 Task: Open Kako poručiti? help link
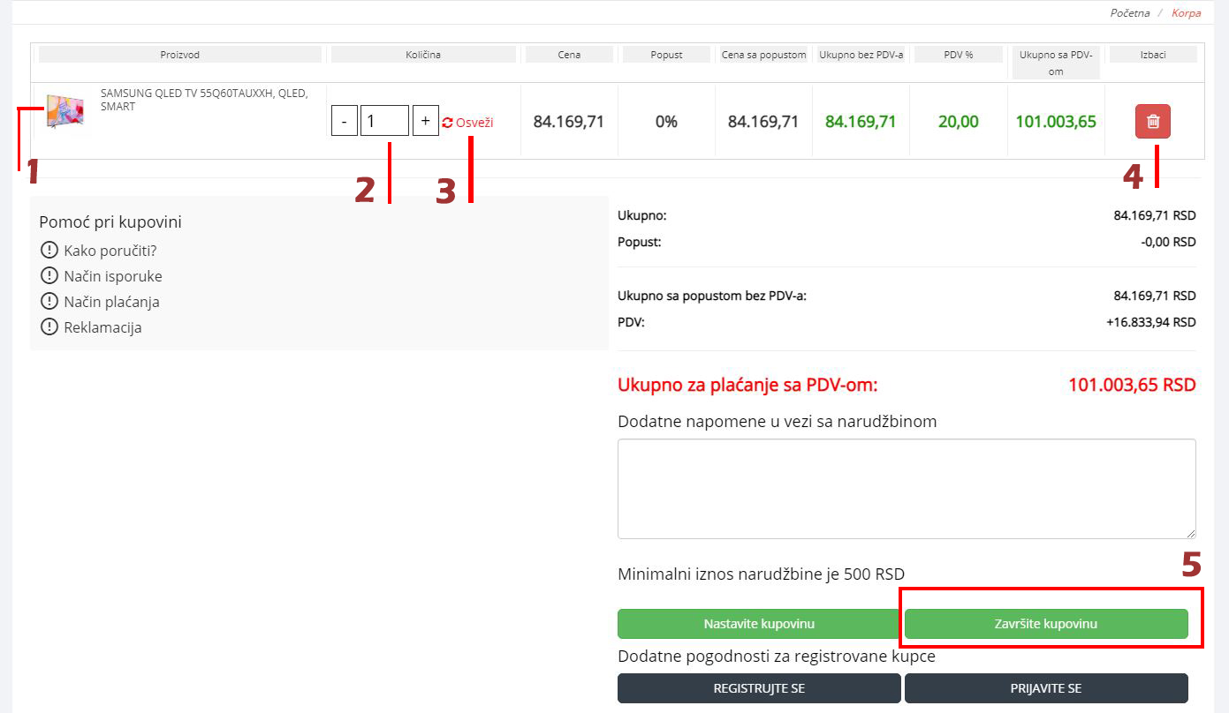[x=110, y=251]
